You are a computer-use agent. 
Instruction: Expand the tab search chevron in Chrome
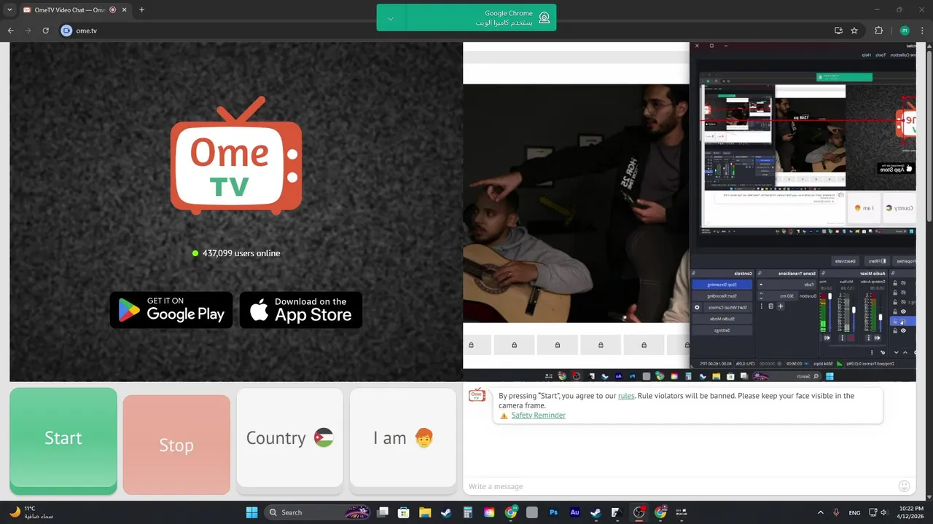(x=9, y=9)
